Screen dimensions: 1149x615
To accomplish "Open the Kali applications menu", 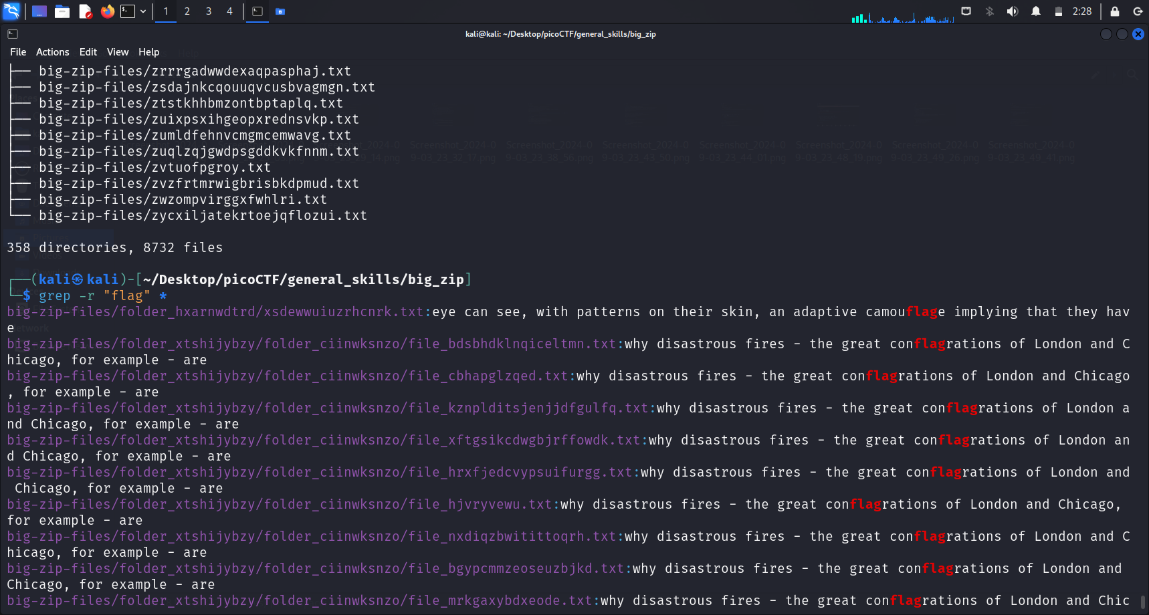I will pos(11,11).
